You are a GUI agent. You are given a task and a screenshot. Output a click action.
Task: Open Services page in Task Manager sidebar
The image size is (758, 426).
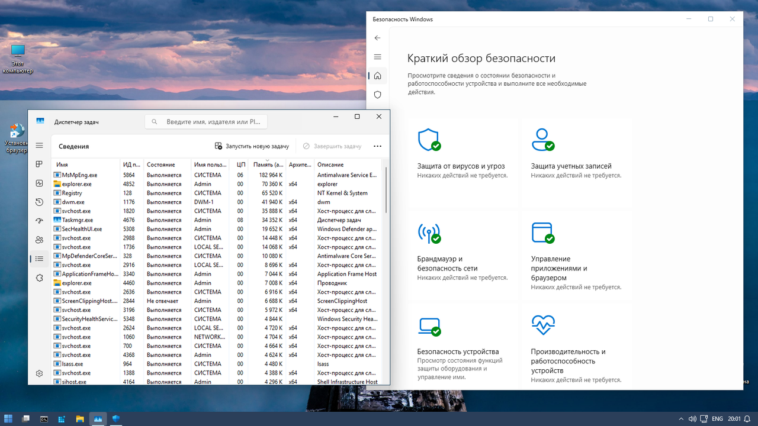coord(39,277)
